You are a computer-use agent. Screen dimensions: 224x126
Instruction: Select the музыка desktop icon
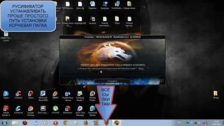pyautogui.click(x=92, y=20)
